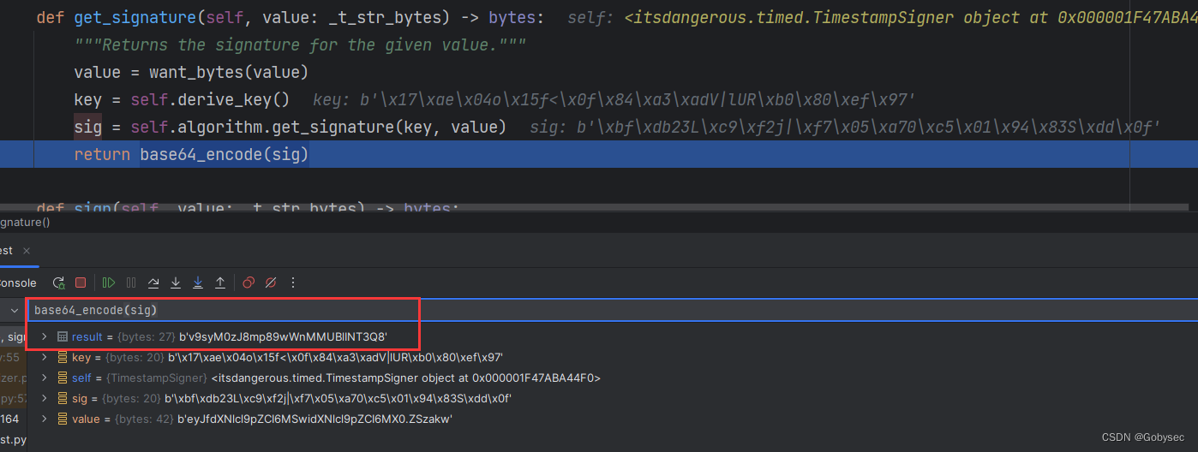Select value b'eyJfdXNlcl9pZCI6...' row
1198x452 pixels.
pyautogui.click(x=612, y=419)
